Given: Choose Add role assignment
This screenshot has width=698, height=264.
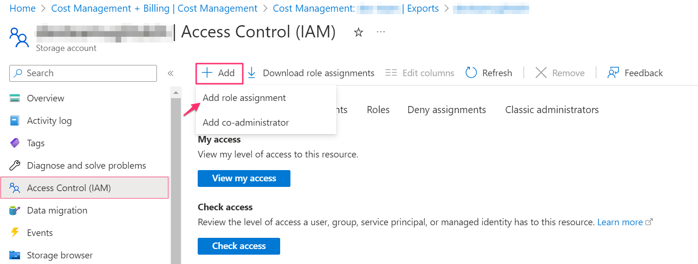Looking at the screenshot, I should tap(244, 98).
